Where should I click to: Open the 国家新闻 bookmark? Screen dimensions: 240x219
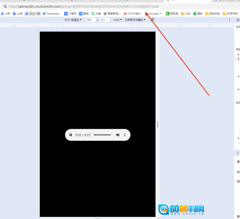click(112, 13)
